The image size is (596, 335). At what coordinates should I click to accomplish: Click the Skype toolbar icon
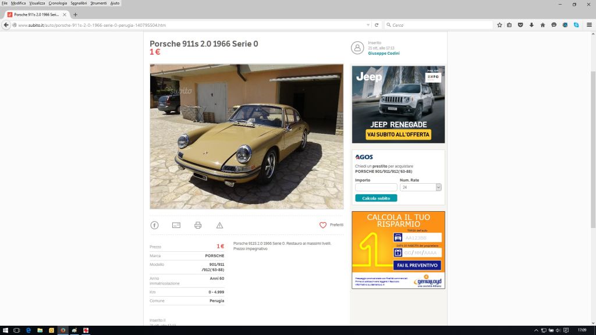point(576,25)
